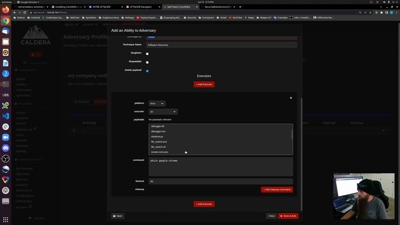Switch to the MITRE ATT&CK tab
Image resolution: width=400 pixels, height=225 pixels.
(x=105, y=7)
